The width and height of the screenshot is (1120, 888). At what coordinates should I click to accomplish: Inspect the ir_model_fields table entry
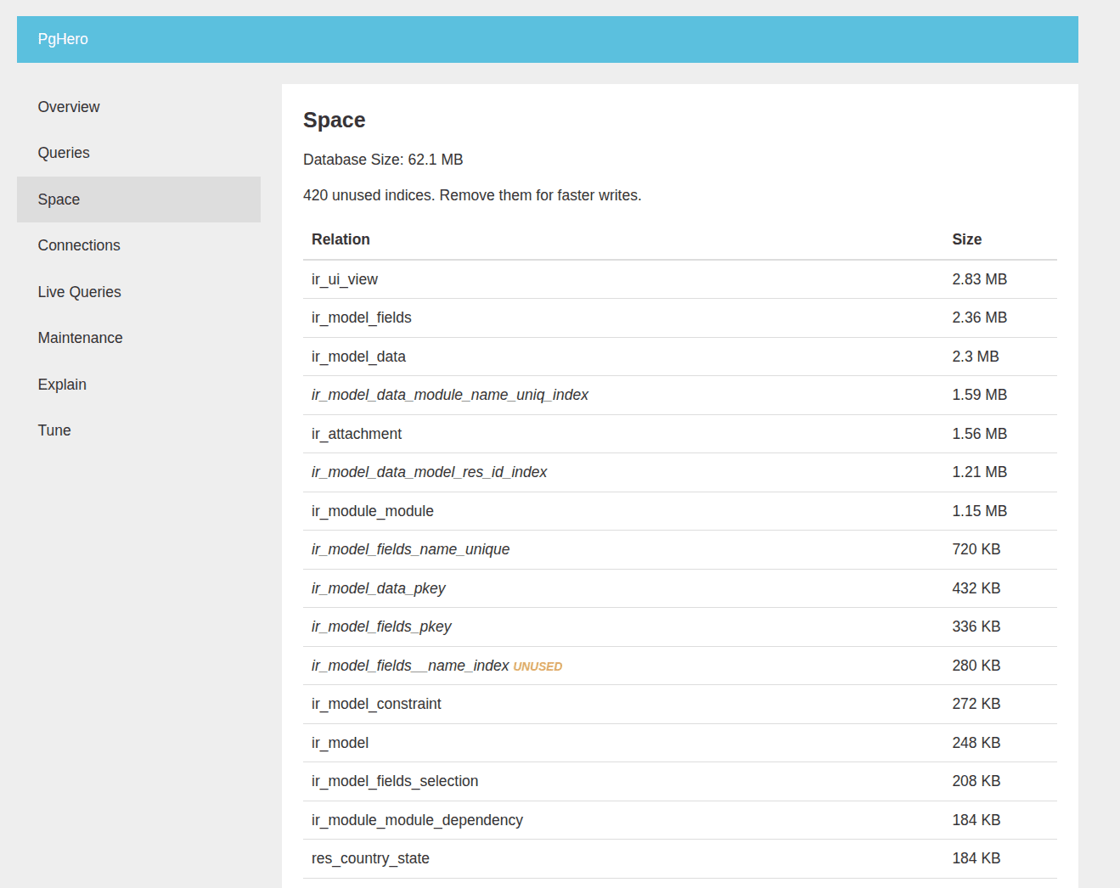tap(361, 318)
